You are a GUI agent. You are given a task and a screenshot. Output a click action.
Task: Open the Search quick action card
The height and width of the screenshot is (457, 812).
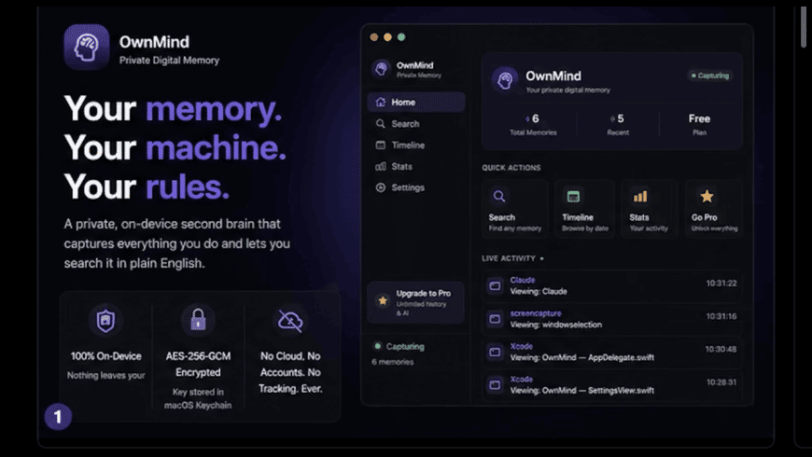(515, 209)
